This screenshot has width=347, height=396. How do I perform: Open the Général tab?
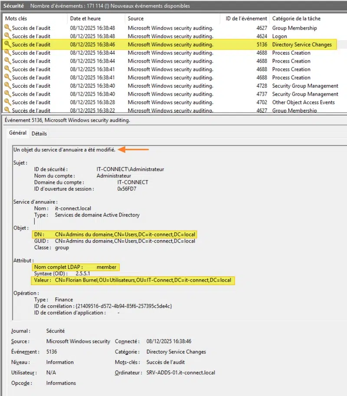pos(18,133)
